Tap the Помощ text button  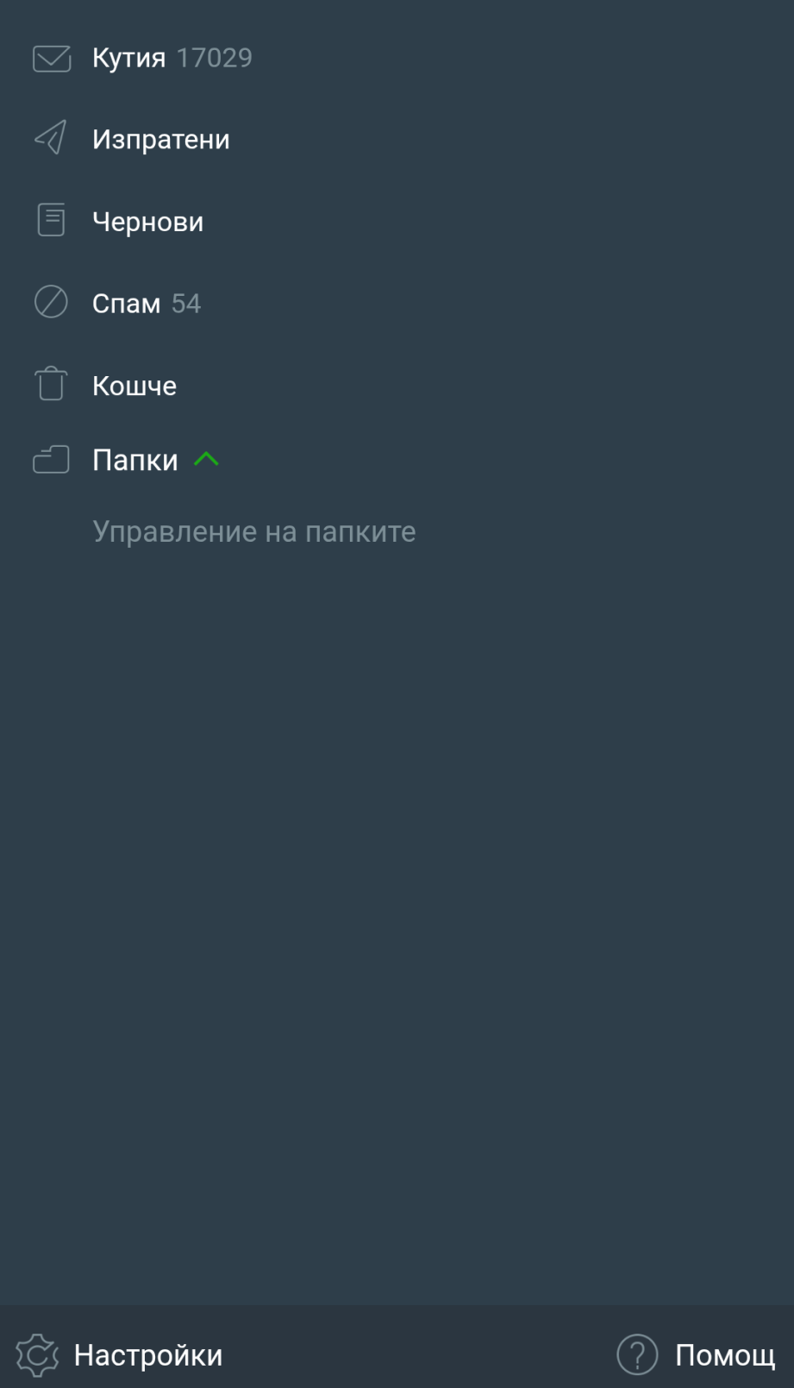725,1355
